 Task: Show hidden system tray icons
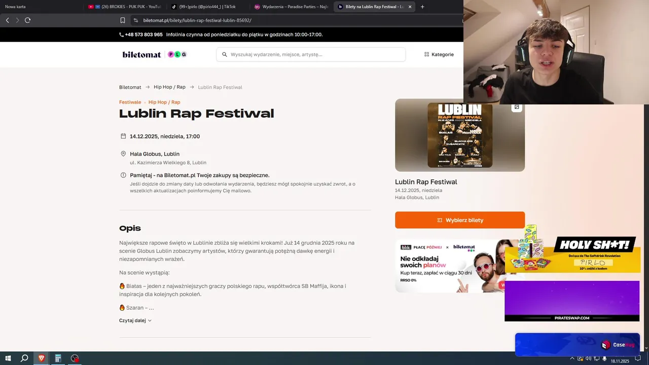click(572, 358)
